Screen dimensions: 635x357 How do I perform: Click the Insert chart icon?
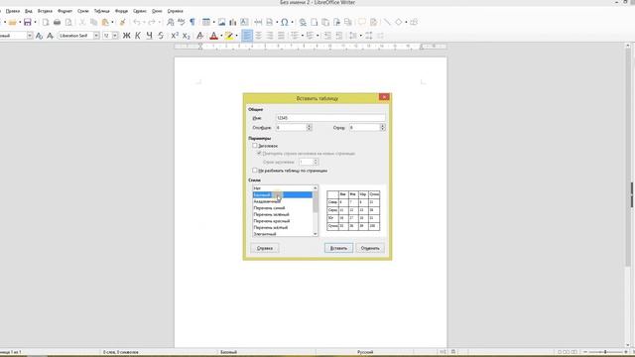coord(233,22)
